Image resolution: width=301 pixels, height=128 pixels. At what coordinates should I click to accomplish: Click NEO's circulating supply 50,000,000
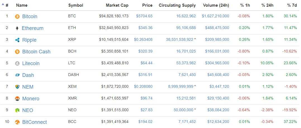tap(183, 110)
